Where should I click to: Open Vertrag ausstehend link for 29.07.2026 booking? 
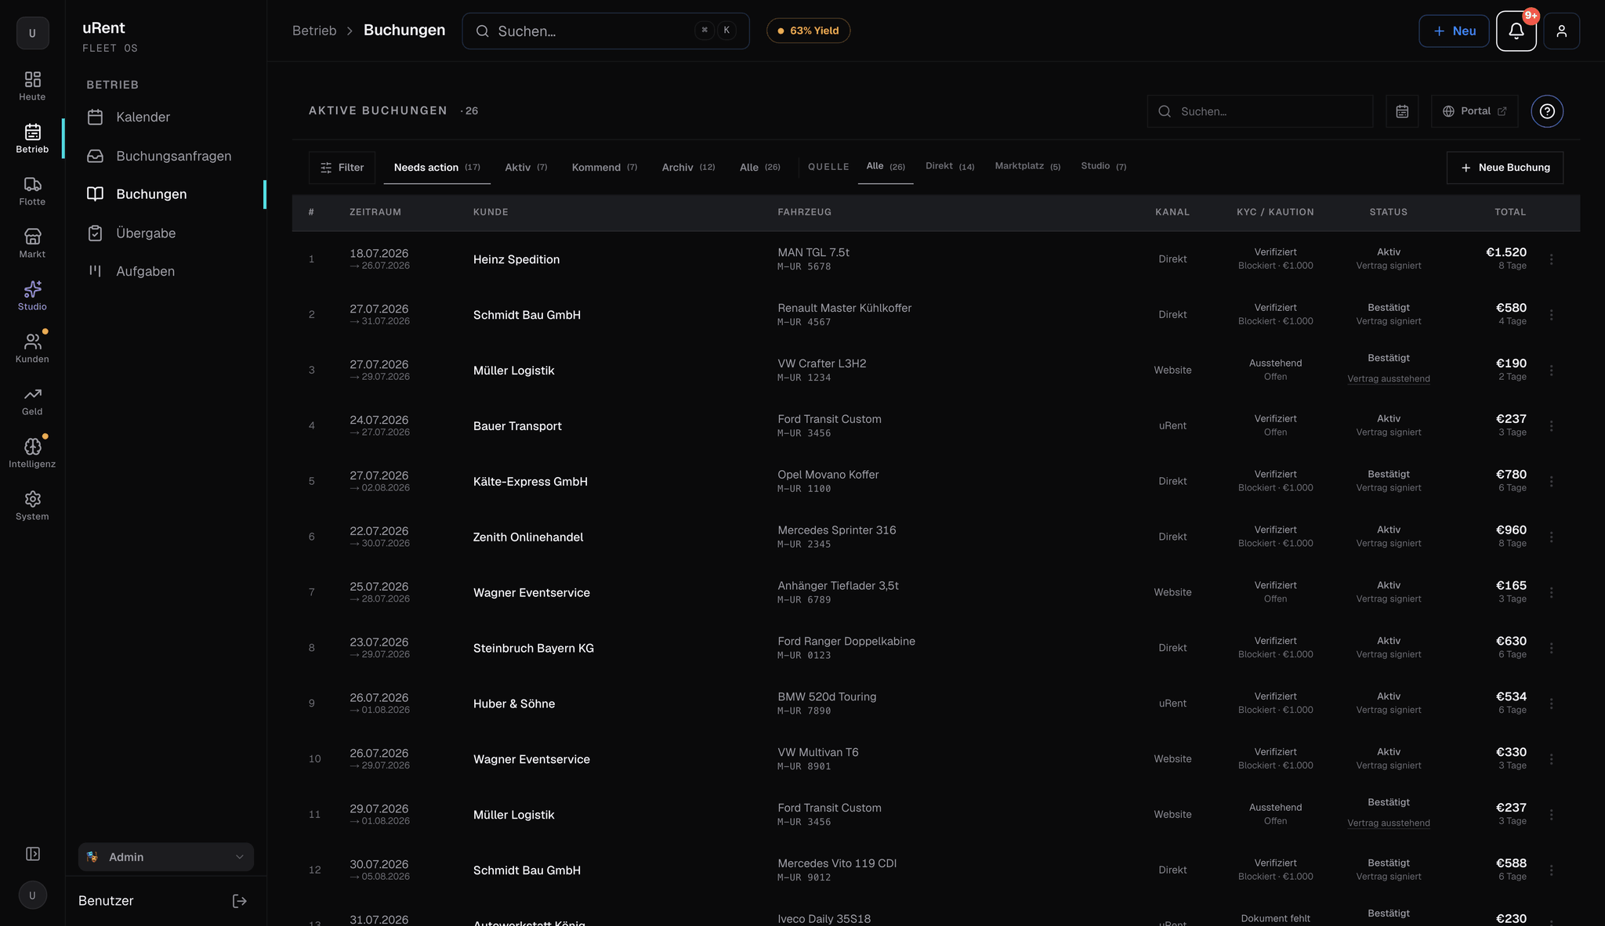(x=1389, y=823)
